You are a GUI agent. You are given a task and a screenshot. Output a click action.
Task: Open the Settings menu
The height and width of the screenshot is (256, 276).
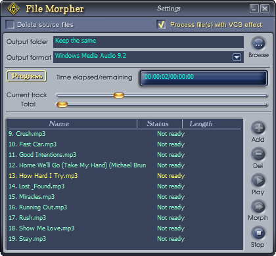point(168,9)
